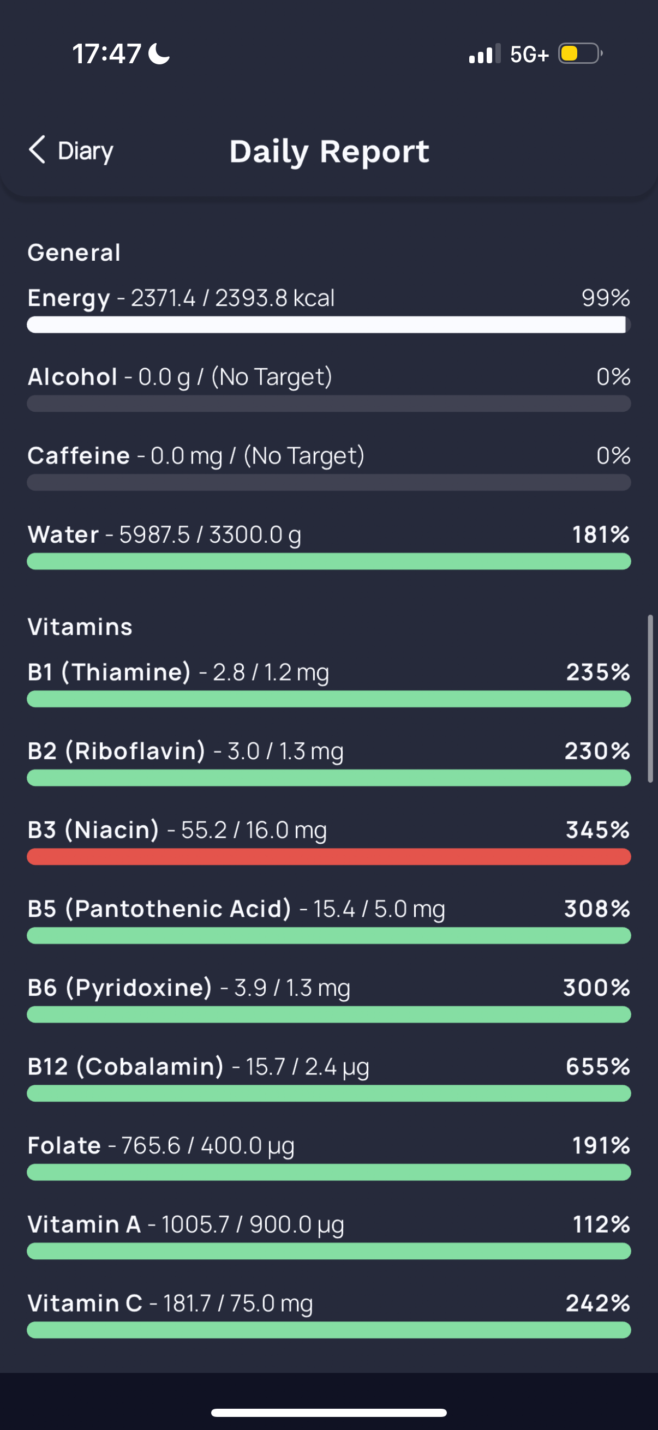
Task: Tap the Folate 191% percentage
Action: (601, 1145)
